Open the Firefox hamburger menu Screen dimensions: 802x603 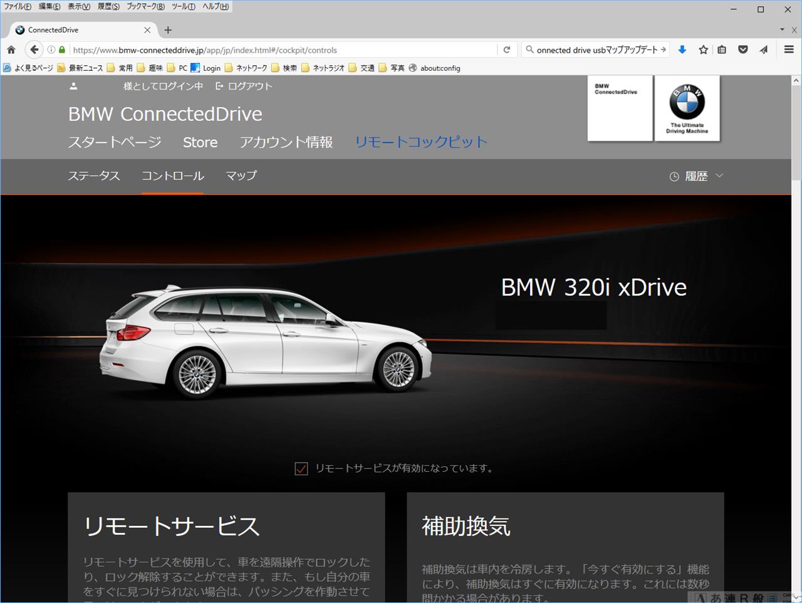click(789, 49)
